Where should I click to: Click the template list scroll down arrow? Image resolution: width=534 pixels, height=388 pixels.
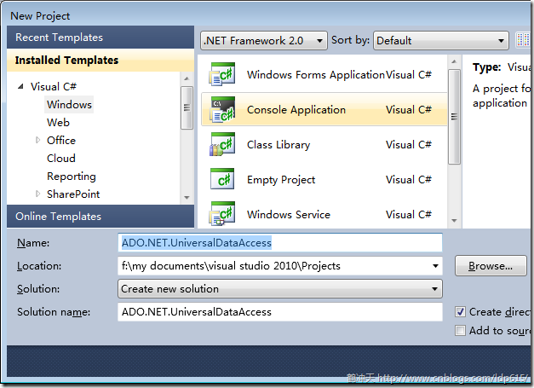point(454,221)
